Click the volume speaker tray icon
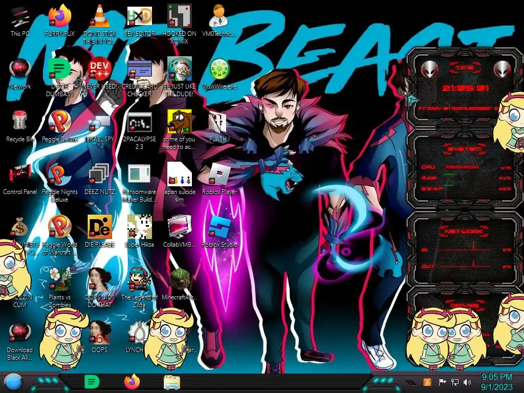This screenshot has height=393, width=524. click(467, 382)
